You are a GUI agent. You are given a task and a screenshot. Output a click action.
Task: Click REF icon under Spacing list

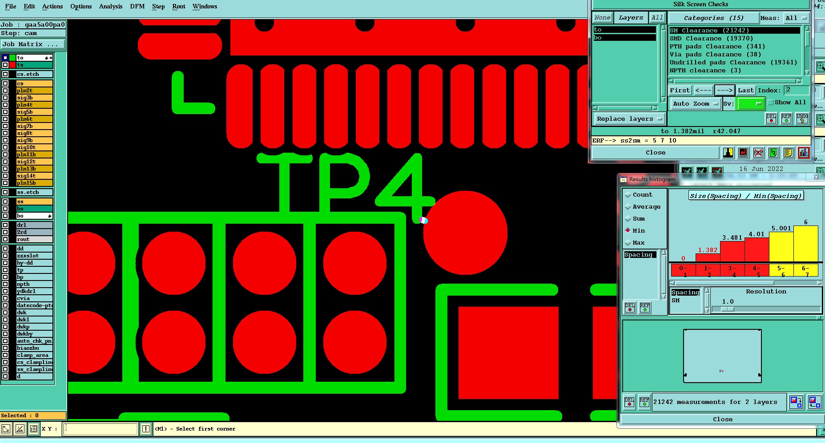tap(645, 308)
